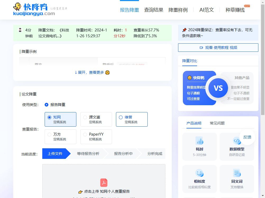
Task: Select the PaperYY 初稿系统 option
Action: [x=96, y=137]
